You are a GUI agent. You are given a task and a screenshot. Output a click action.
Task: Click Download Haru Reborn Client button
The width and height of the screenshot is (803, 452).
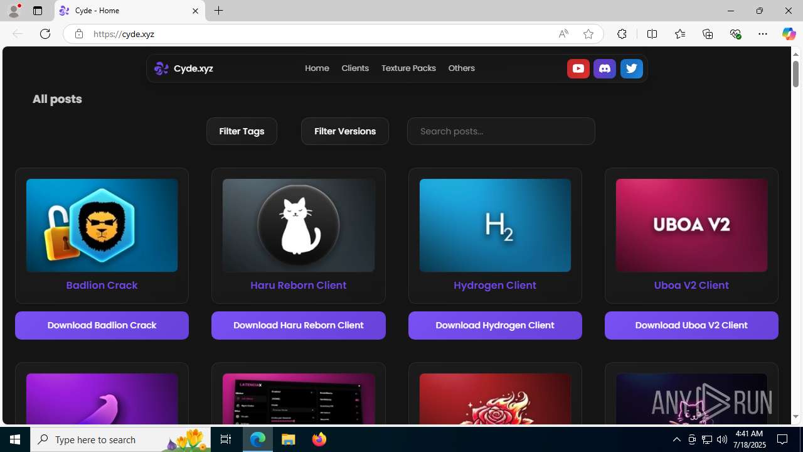click(299, 325)
